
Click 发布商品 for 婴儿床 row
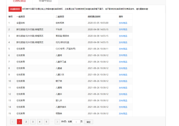tap(123, 101)
